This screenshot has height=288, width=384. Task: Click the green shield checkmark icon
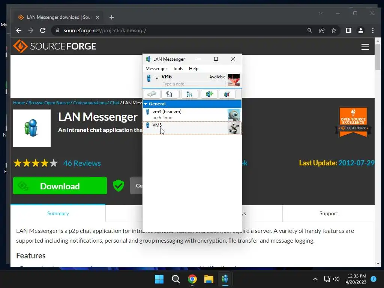point(118,186)
